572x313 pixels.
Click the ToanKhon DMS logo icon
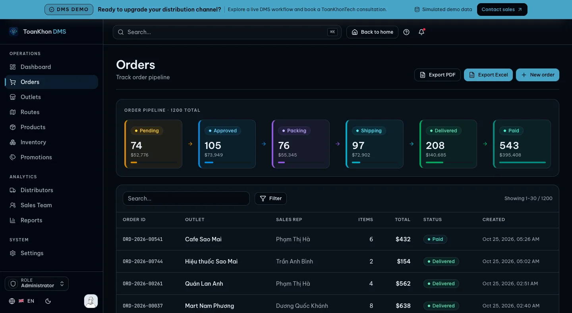tap(14, 32)
